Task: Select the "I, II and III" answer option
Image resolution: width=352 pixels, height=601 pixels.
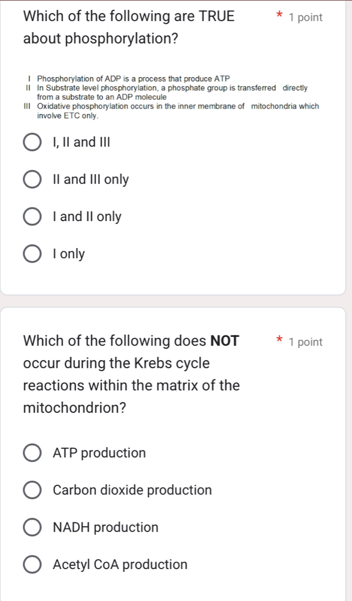Action: pos(31,142)
